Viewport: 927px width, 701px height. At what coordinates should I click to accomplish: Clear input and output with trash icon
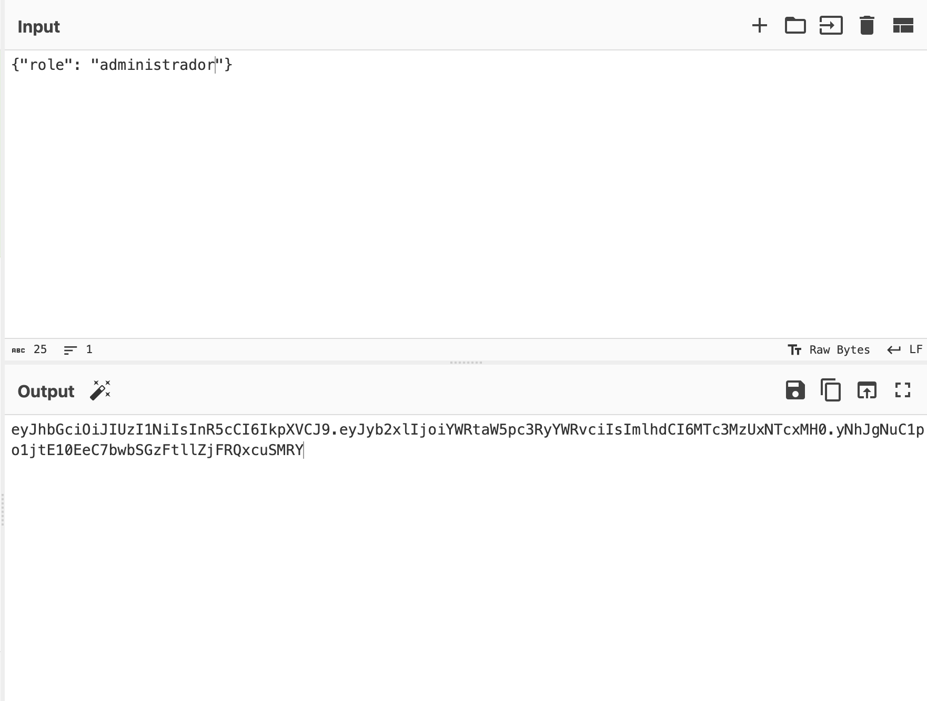click(866, 26)
